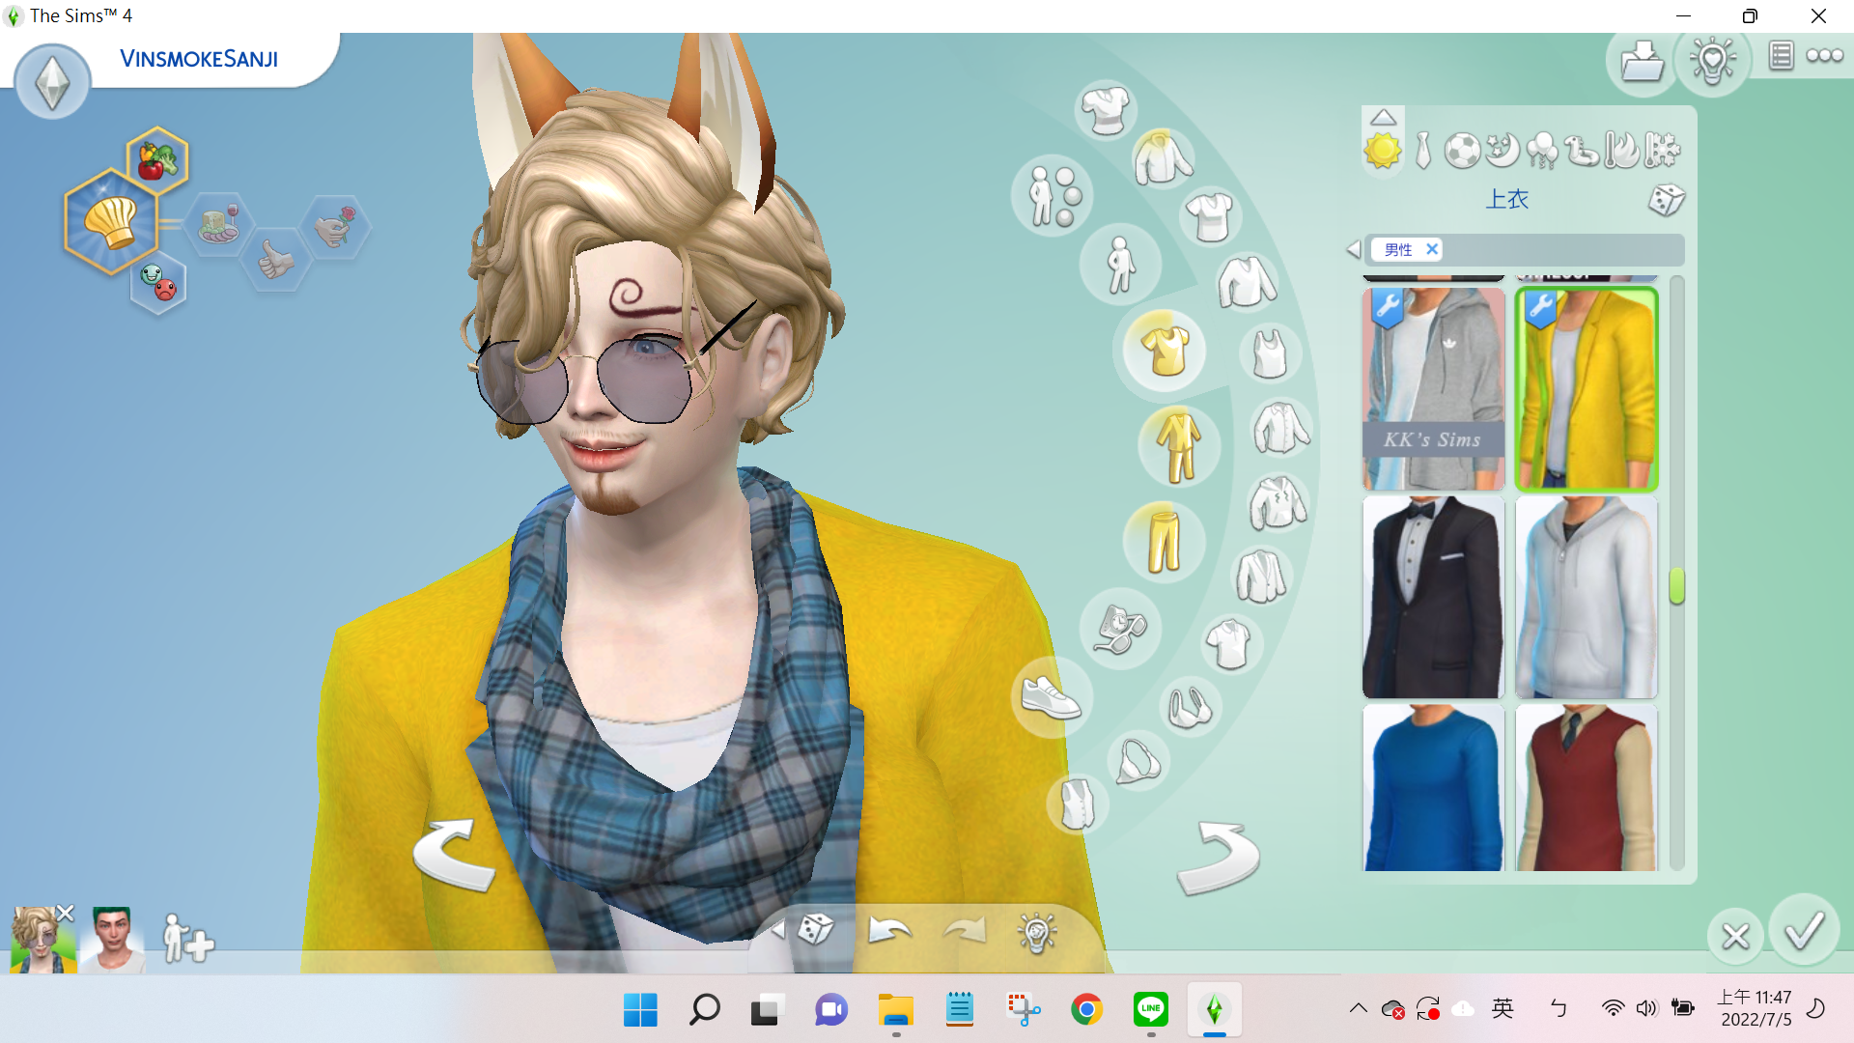Remove the 男性 filter tag
Screen dimensions: 1854x1043
pyautogui.click(x=1432, y=249)
